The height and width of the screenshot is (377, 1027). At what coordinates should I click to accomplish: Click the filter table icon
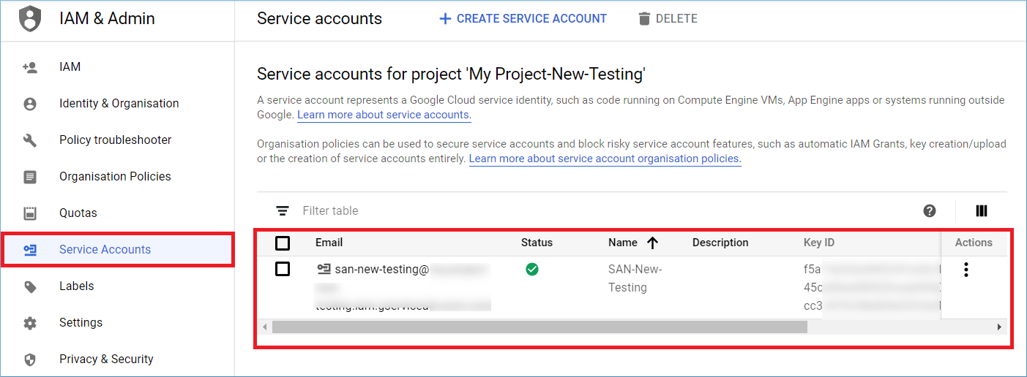tap(282, 211)
